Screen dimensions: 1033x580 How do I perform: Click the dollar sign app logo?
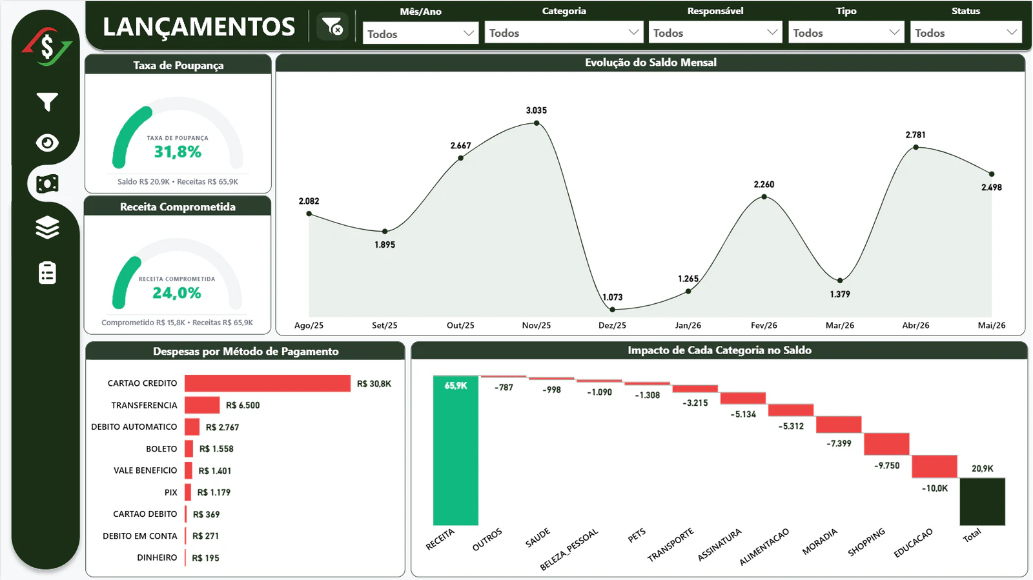46,46
